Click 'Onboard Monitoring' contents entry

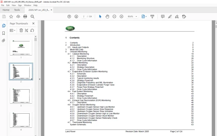coord(78,51)
